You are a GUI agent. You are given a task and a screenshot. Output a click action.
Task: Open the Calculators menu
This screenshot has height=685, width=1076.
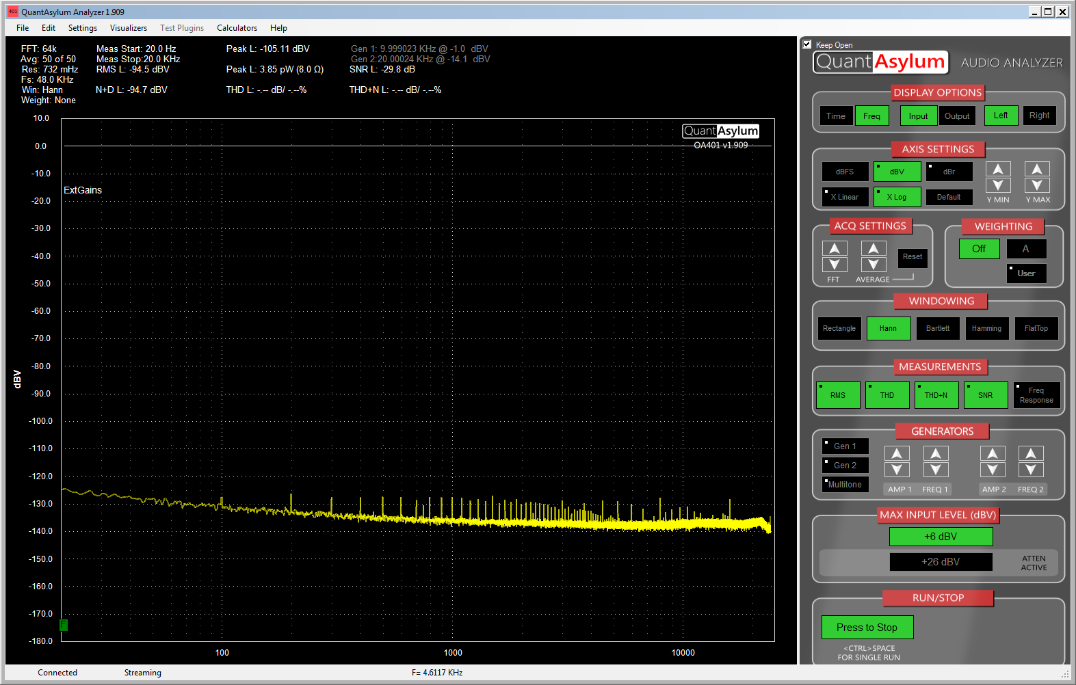237,28
